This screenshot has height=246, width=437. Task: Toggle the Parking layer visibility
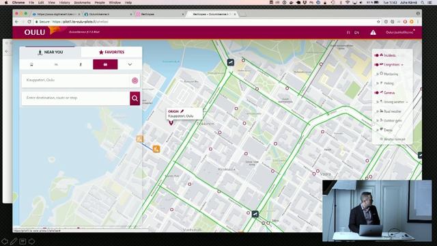click(377, 83)
